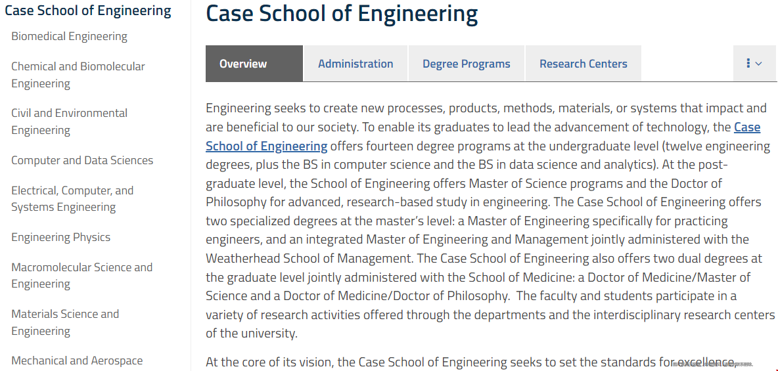Screen dimensions: 778x371
Task: Select the Overview tab
Action: 254,64
